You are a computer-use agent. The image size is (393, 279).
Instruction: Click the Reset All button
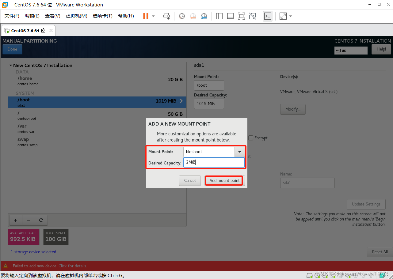coord(380,252)
